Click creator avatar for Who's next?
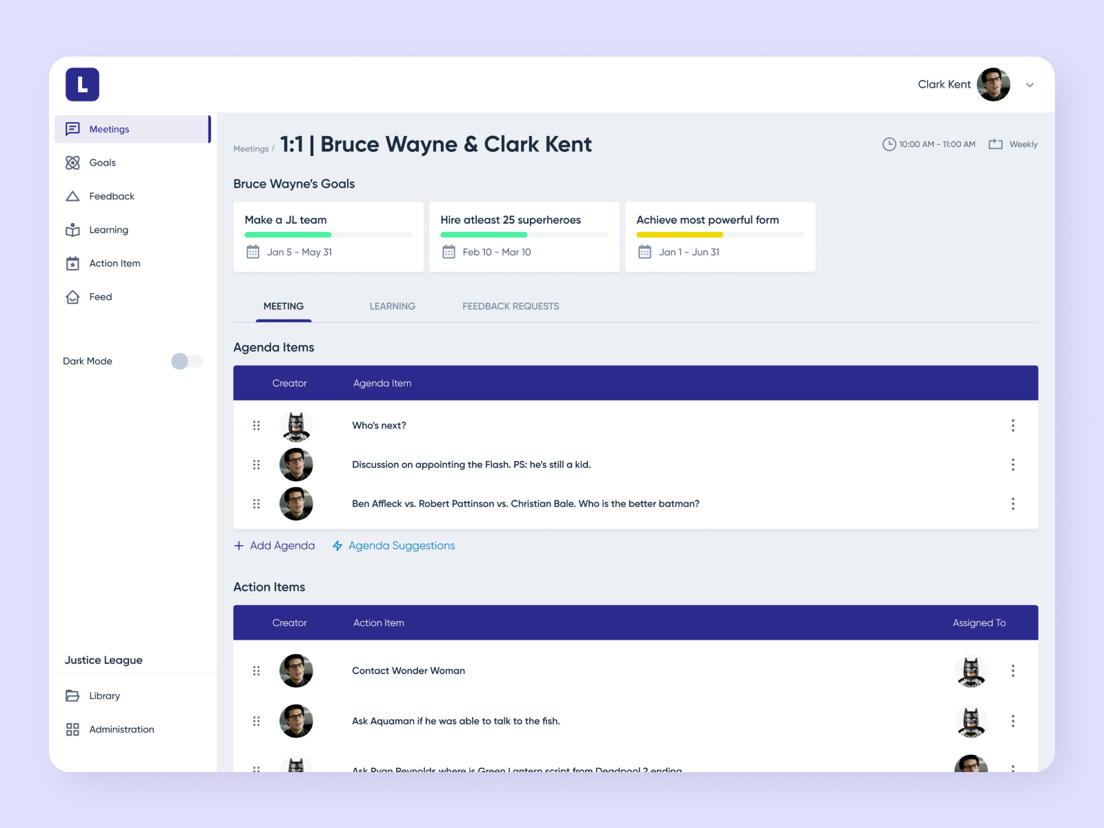This screenshot has height=828, width=1104. click(296, 426)
